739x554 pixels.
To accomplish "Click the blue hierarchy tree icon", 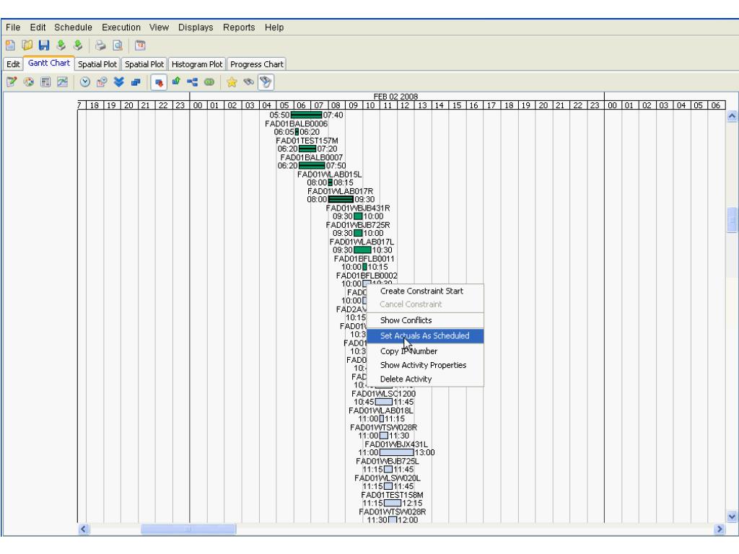I will [192, 82].
